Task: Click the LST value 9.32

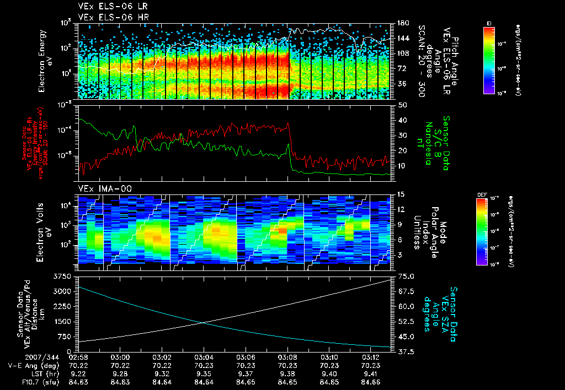Action: [x=162, y=374]
